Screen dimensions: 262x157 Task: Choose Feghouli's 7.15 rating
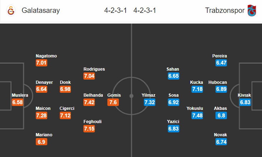pyautogui.click(x=89, y=129)
